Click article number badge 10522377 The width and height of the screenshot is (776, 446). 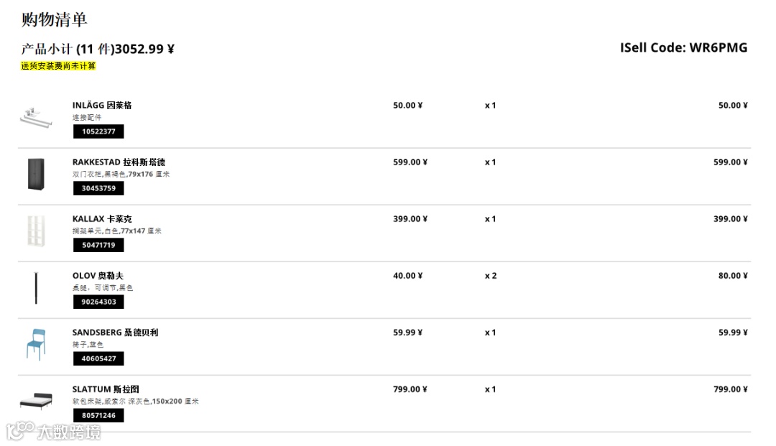tap(98, 131)
